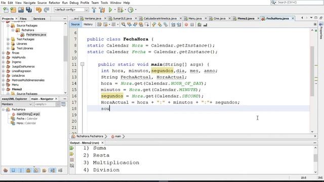Toggle Fully Qualified Names in Navigator

point(44,170)
